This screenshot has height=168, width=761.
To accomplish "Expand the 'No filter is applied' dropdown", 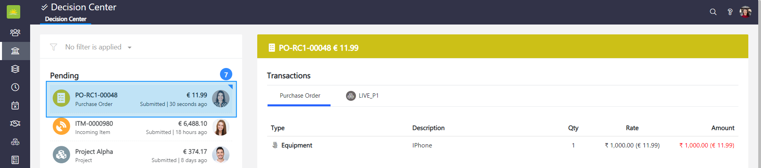I will coord(130,47).
